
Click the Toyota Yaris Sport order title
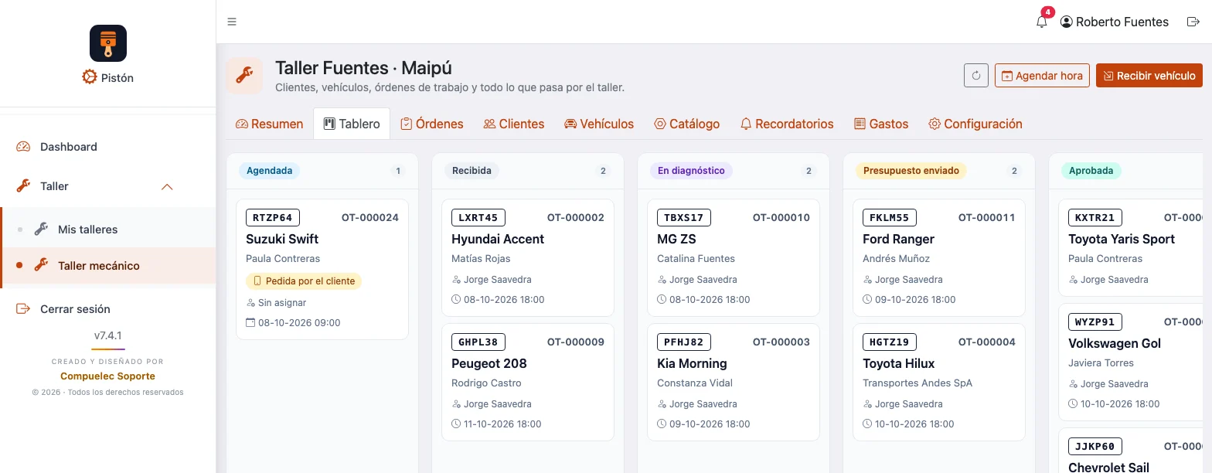point(1122,239)
